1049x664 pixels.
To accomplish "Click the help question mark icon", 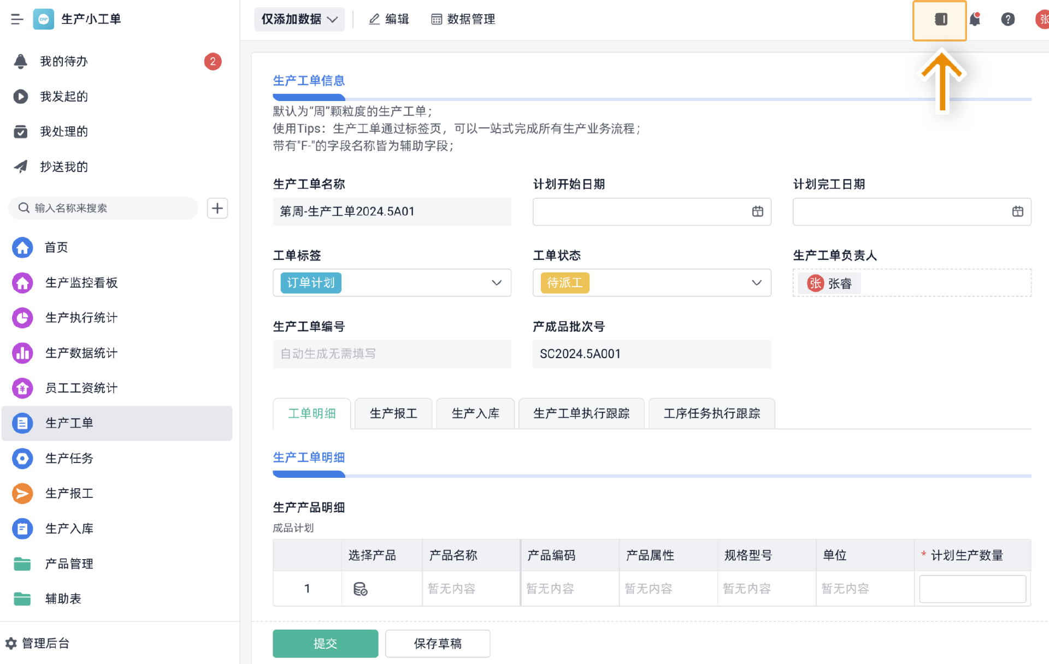I will (1007, 20).
